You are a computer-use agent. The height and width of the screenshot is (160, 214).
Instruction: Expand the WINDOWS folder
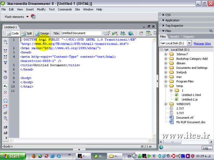pos(166,104)
